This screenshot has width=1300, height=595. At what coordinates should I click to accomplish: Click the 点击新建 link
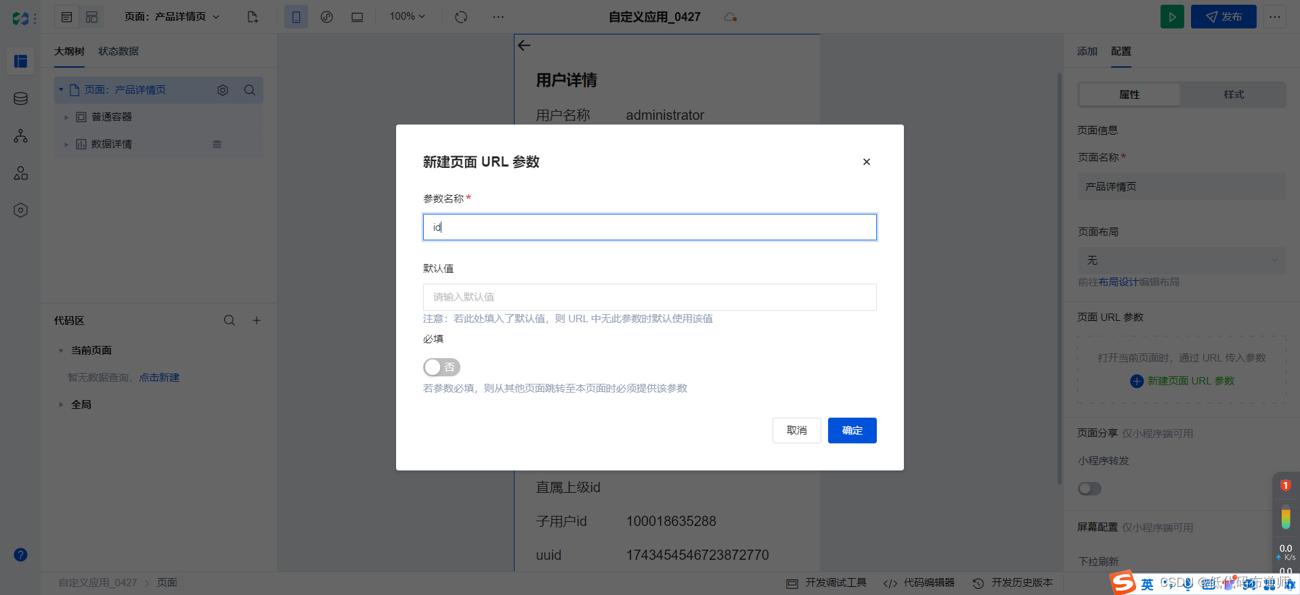pos(159,378)
